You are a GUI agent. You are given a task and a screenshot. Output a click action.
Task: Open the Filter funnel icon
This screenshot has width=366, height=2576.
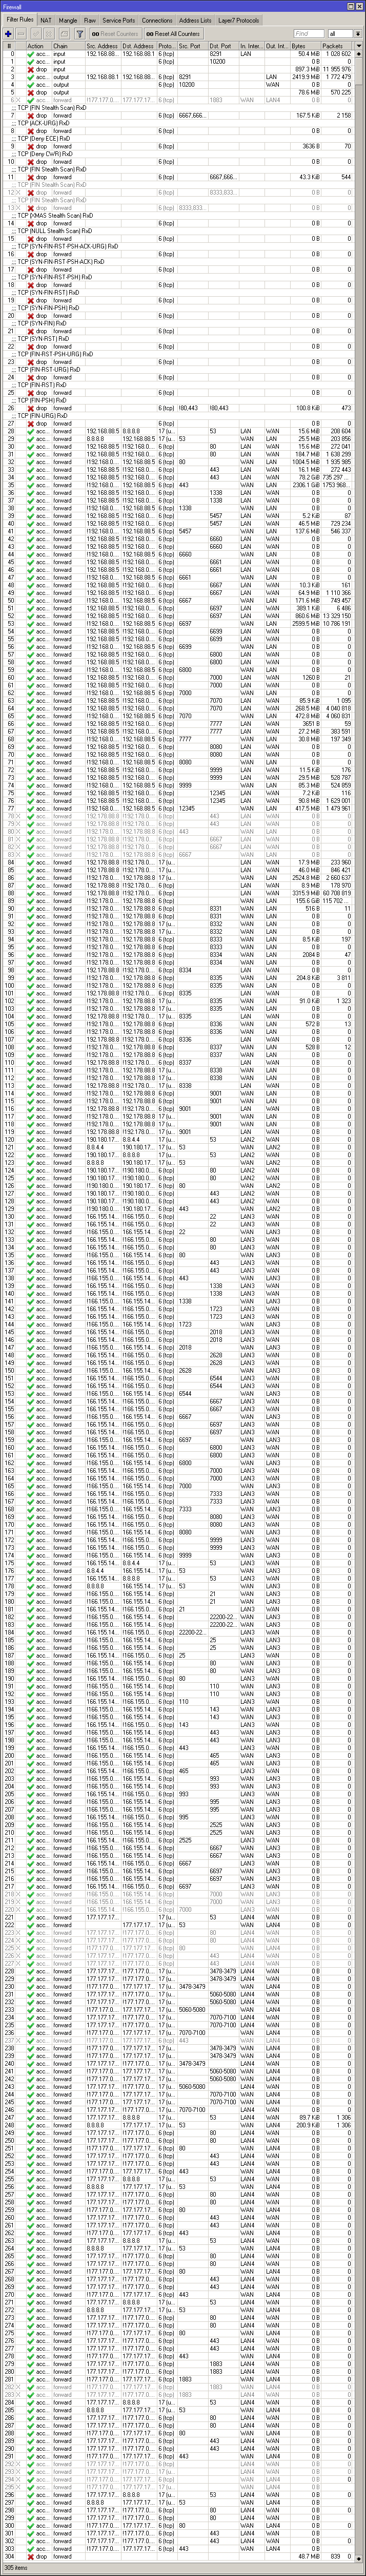80,33
